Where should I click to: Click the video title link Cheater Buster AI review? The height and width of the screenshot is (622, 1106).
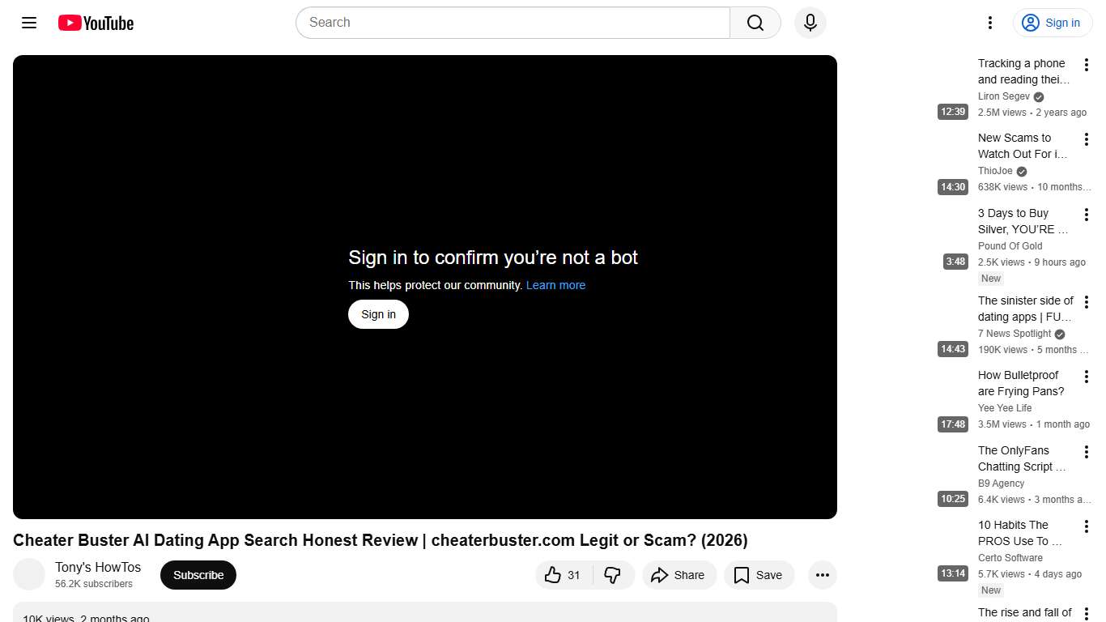point(379,540)
